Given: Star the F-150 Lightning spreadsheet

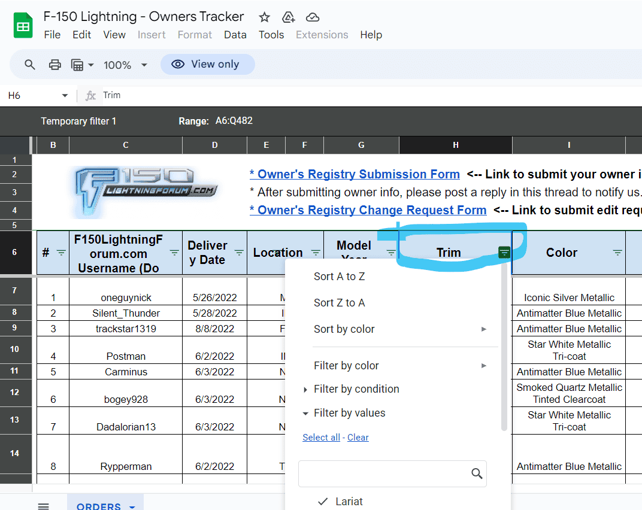Looking at the screenshot, I should click(264, 17).
